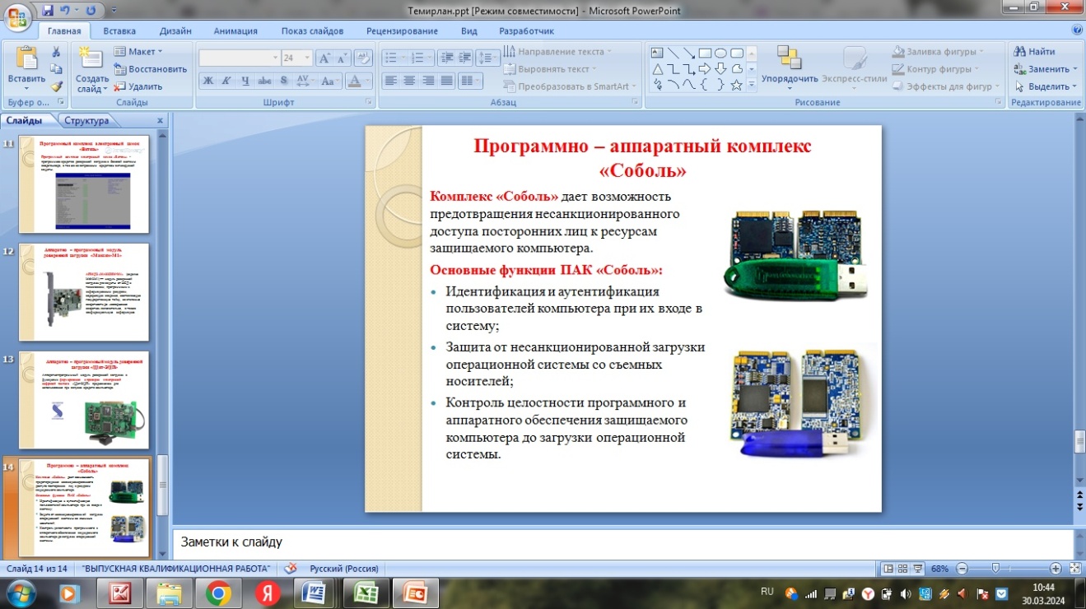Open the Показ слайдов ribbon tab

[x=312, y=31]
